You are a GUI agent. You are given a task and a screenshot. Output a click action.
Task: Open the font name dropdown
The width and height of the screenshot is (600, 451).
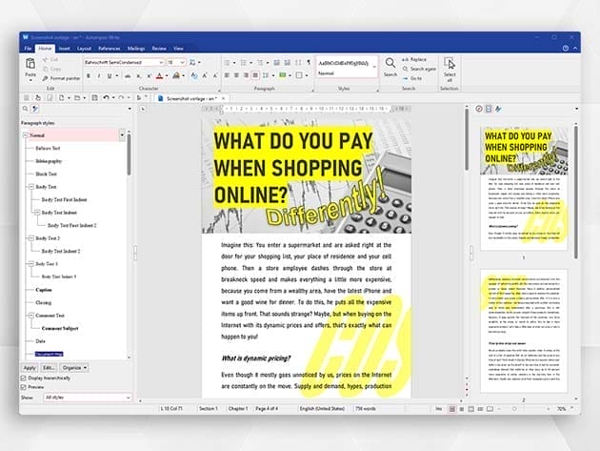[x=161, y=62]
